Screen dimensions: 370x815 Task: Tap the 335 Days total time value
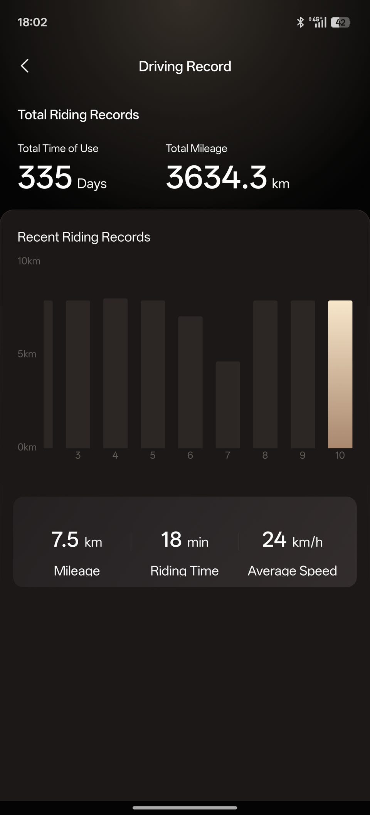(62, 178)
